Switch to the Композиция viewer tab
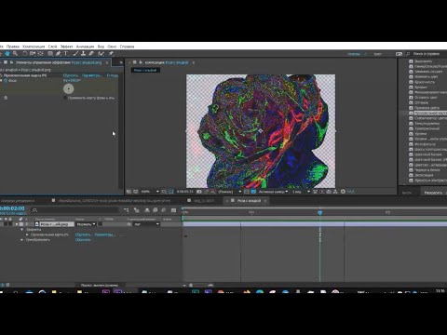This screenshot has height=335, width=447. [167, 62]
